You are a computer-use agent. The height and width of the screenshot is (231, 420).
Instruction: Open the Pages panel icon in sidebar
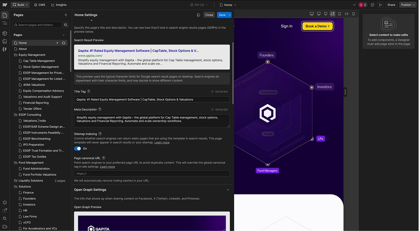click(5, 15)
